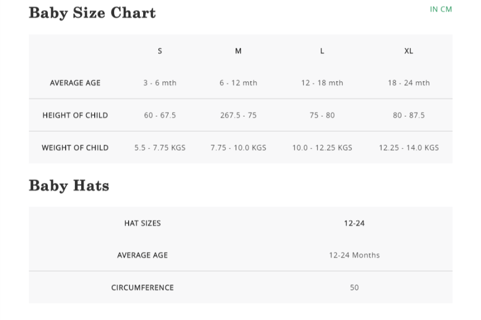This screenshot has width=481, height=320.
Task: Select the L size column header
Action: tap(322, 51)
